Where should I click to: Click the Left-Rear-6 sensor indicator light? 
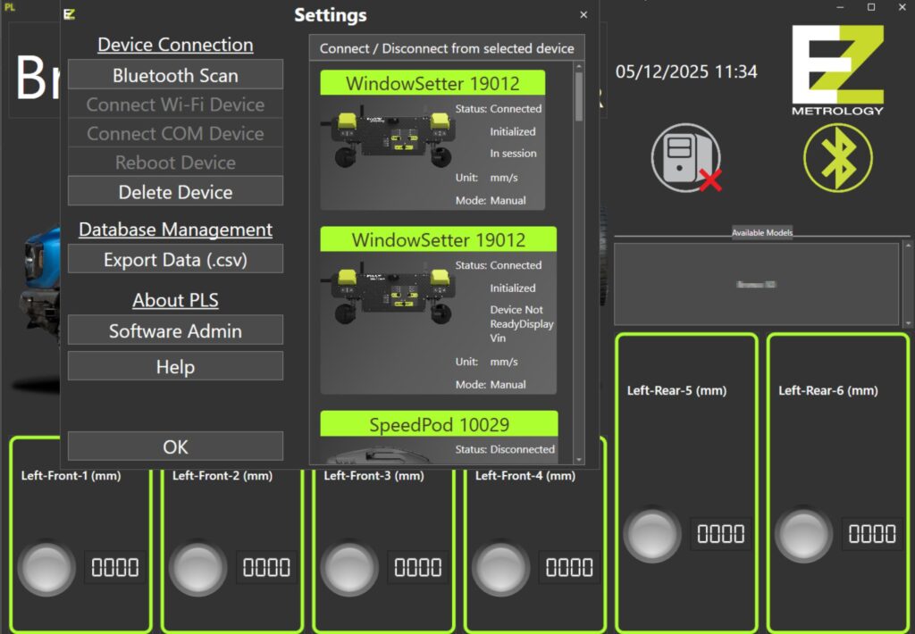pos(803,535)
